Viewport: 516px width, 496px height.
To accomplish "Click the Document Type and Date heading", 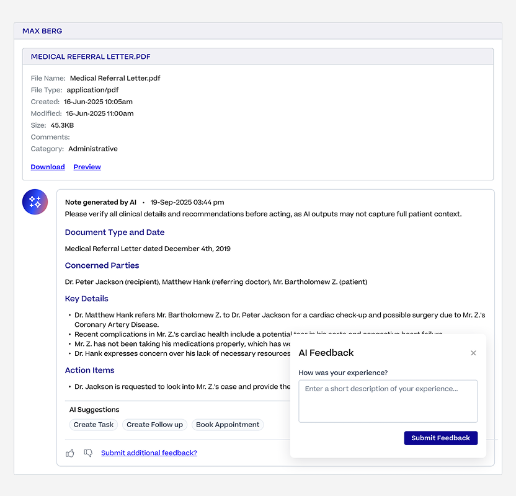I will pyautogui.click(x=115, y=232).
